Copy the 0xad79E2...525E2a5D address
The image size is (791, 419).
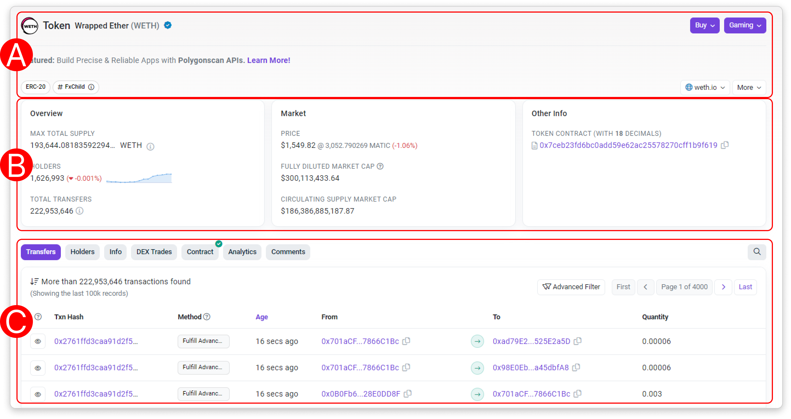577,341
